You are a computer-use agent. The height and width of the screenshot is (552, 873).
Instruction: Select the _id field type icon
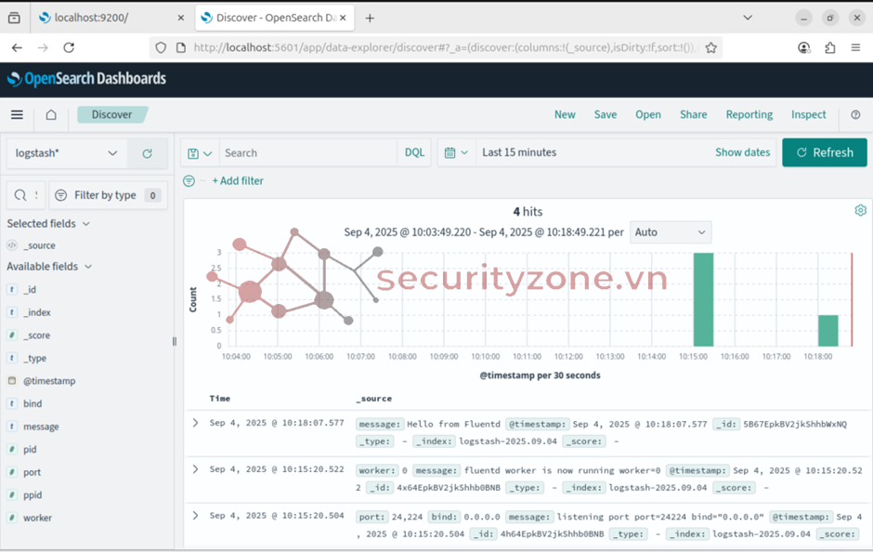(12, 290)
